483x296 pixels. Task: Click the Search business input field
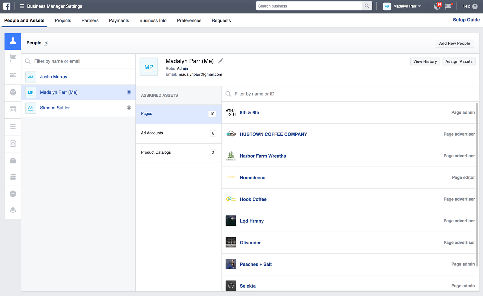click(309, 6)
